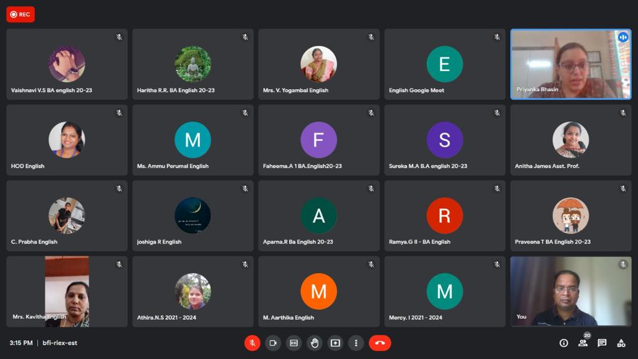Show everyone participants panel

(x=583, y=343)
